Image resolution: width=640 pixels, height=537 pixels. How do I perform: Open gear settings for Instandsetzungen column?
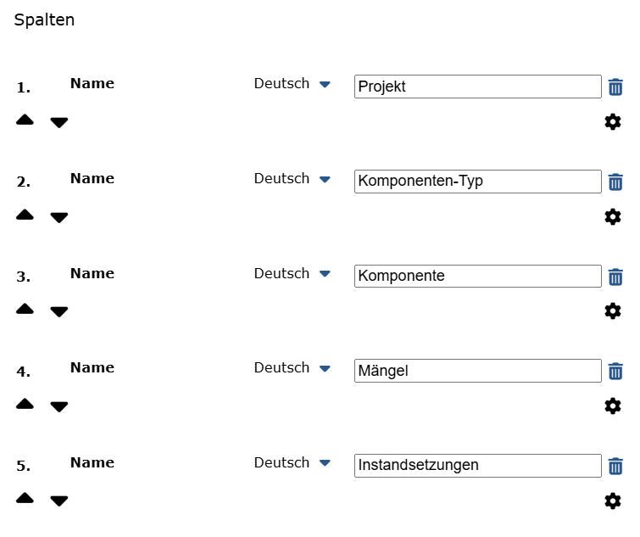point(613,501)
